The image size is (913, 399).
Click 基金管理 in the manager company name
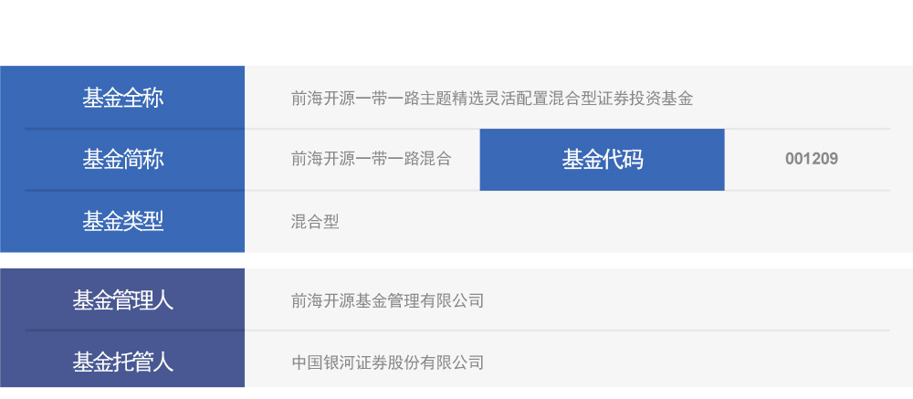pos(387,300)
